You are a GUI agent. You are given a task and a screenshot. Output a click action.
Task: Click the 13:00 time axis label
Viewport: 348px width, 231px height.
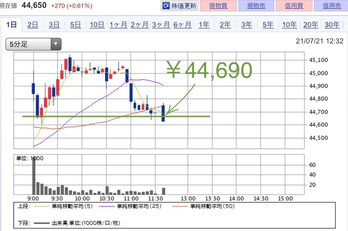point(188,198)
